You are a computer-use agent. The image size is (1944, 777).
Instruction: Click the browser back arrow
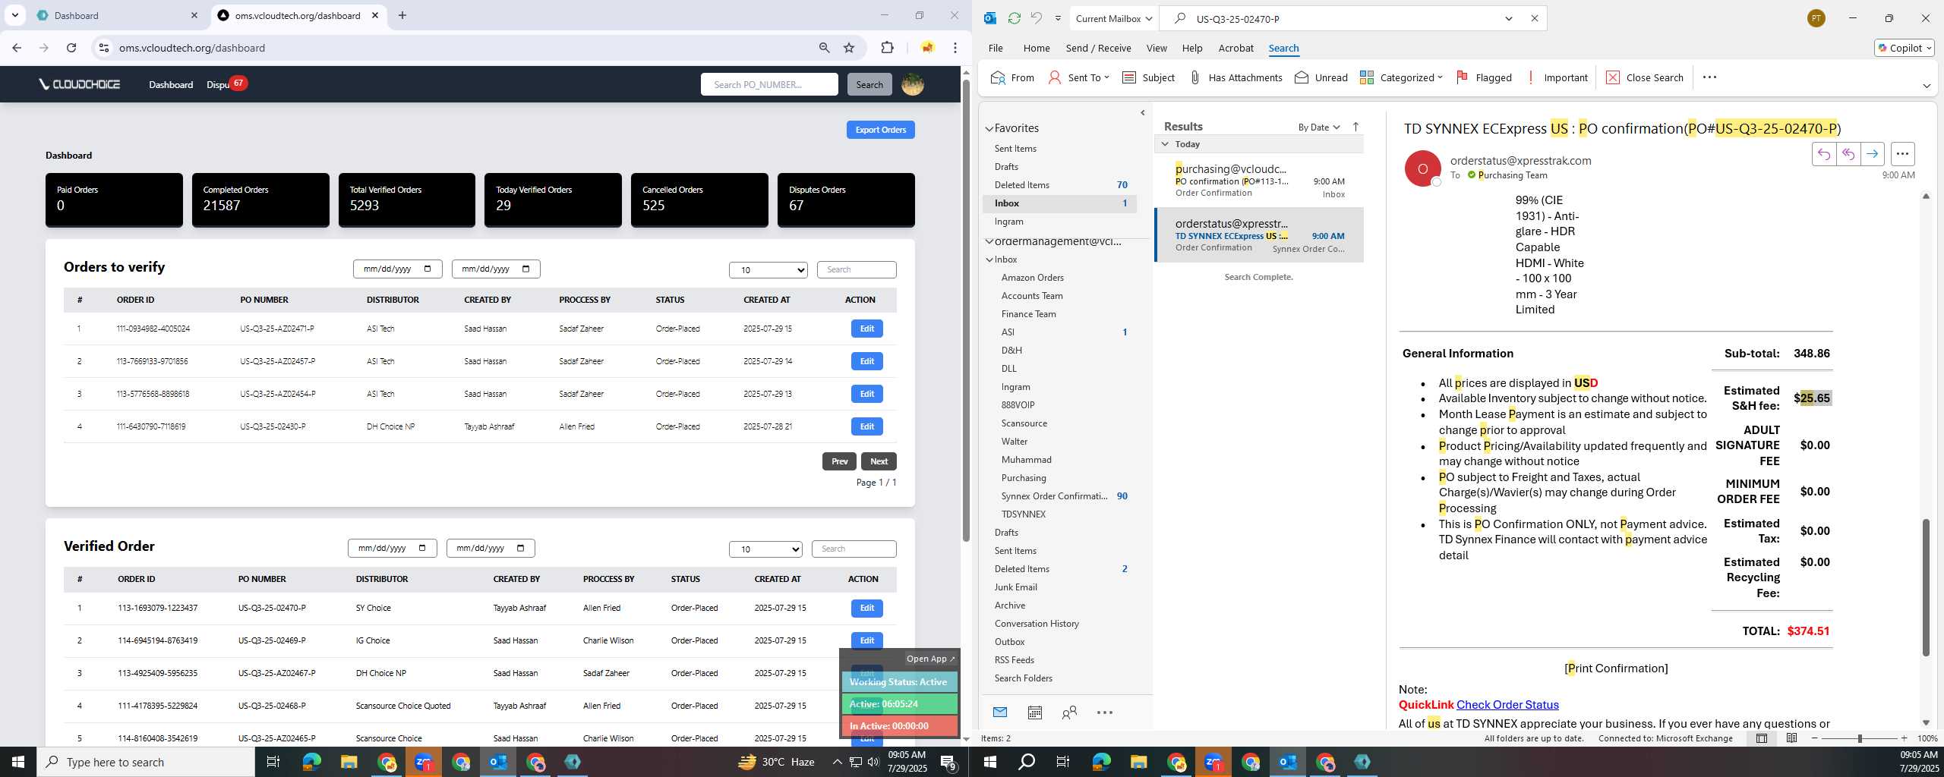point(17,48)
